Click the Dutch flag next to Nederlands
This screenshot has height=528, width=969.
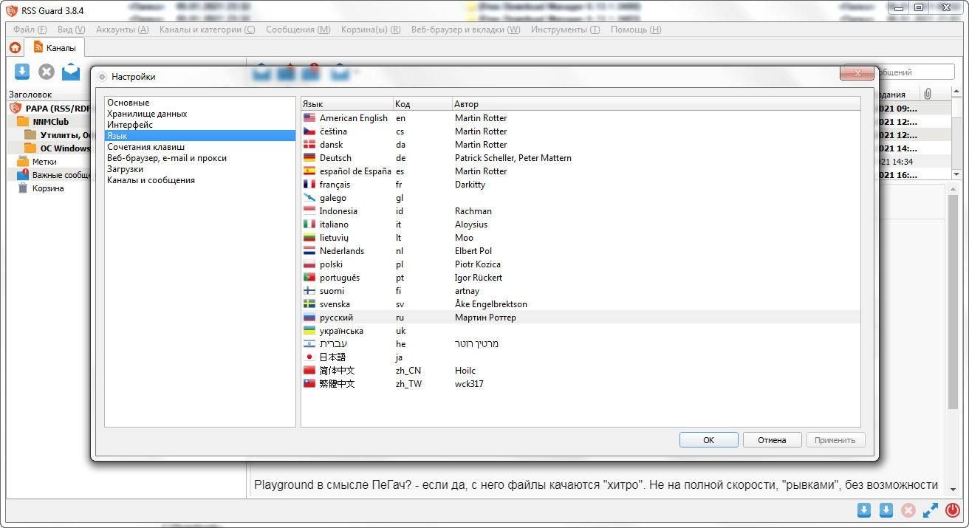[309, 251]
